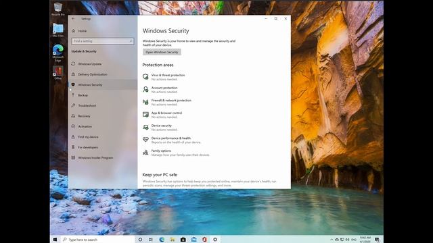The width and height of the screenshot is (433, 243).
Task: Click the search magnifier in Find a setting
Action: click(131, 41)
